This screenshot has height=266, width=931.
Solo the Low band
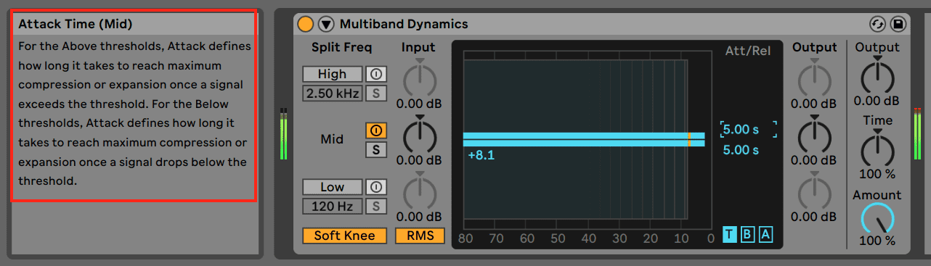pos(375,206)
